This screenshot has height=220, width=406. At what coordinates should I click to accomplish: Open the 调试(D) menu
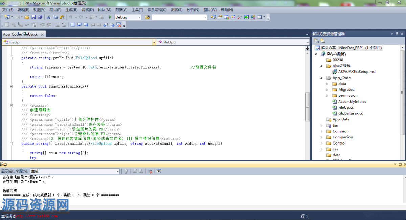click(88, 10)
